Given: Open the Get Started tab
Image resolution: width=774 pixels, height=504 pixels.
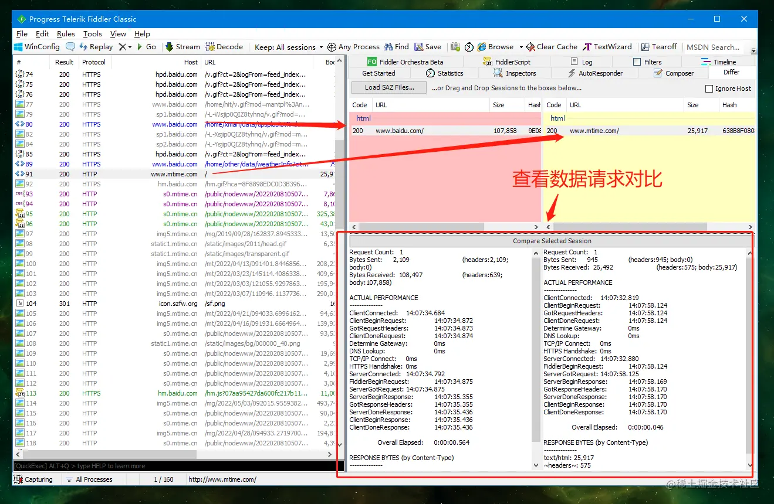Looking at the screenshot, I should (x=378, y=73).
